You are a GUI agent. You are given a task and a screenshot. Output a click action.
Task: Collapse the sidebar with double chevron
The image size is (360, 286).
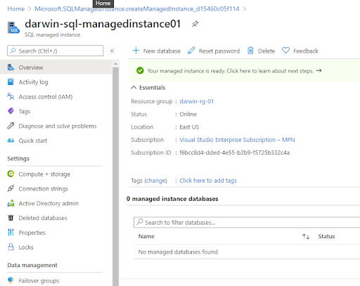tap(112, 51)
